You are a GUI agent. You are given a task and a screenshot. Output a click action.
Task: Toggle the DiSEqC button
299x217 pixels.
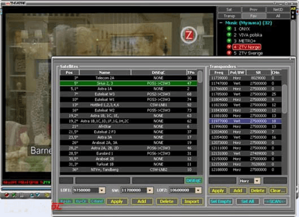193,181
